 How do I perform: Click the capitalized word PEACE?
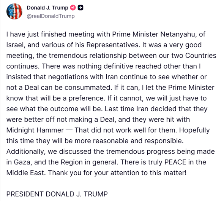coord(175,162)
